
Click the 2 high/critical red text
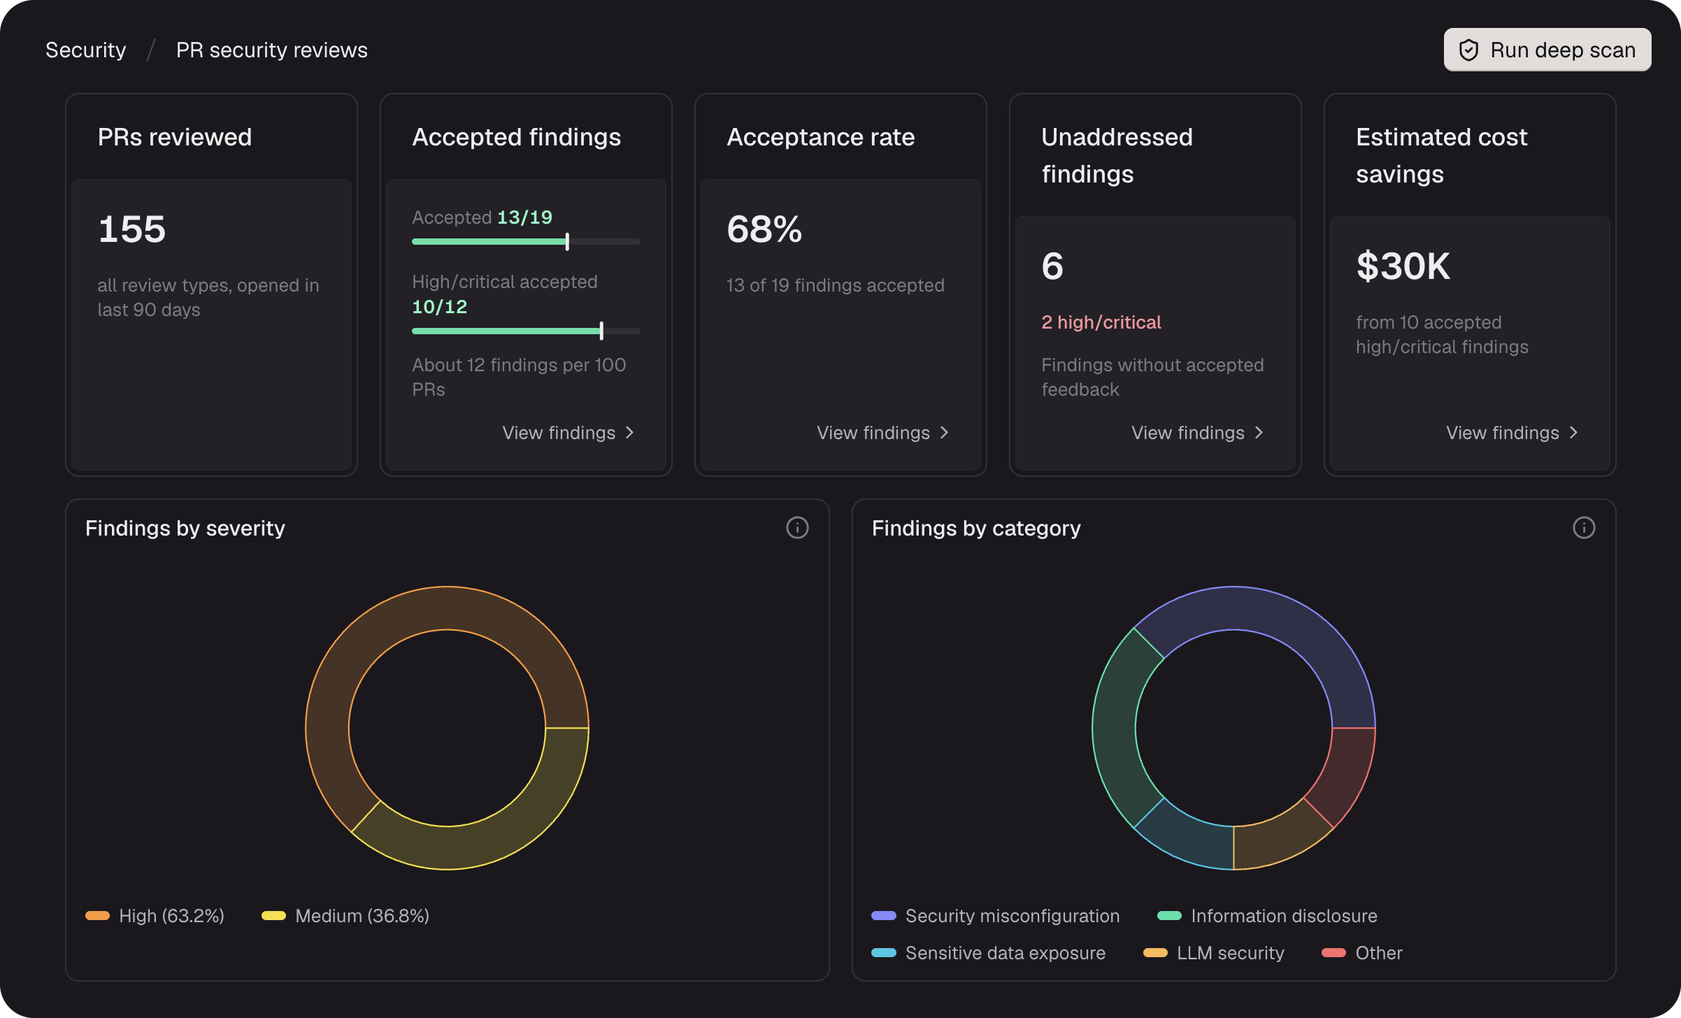click(x=1101, y=322)
